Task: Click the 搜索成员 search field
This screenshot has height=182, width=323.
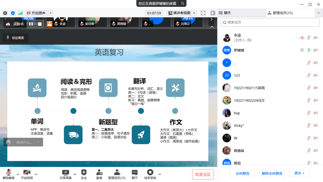Action: 270,22
